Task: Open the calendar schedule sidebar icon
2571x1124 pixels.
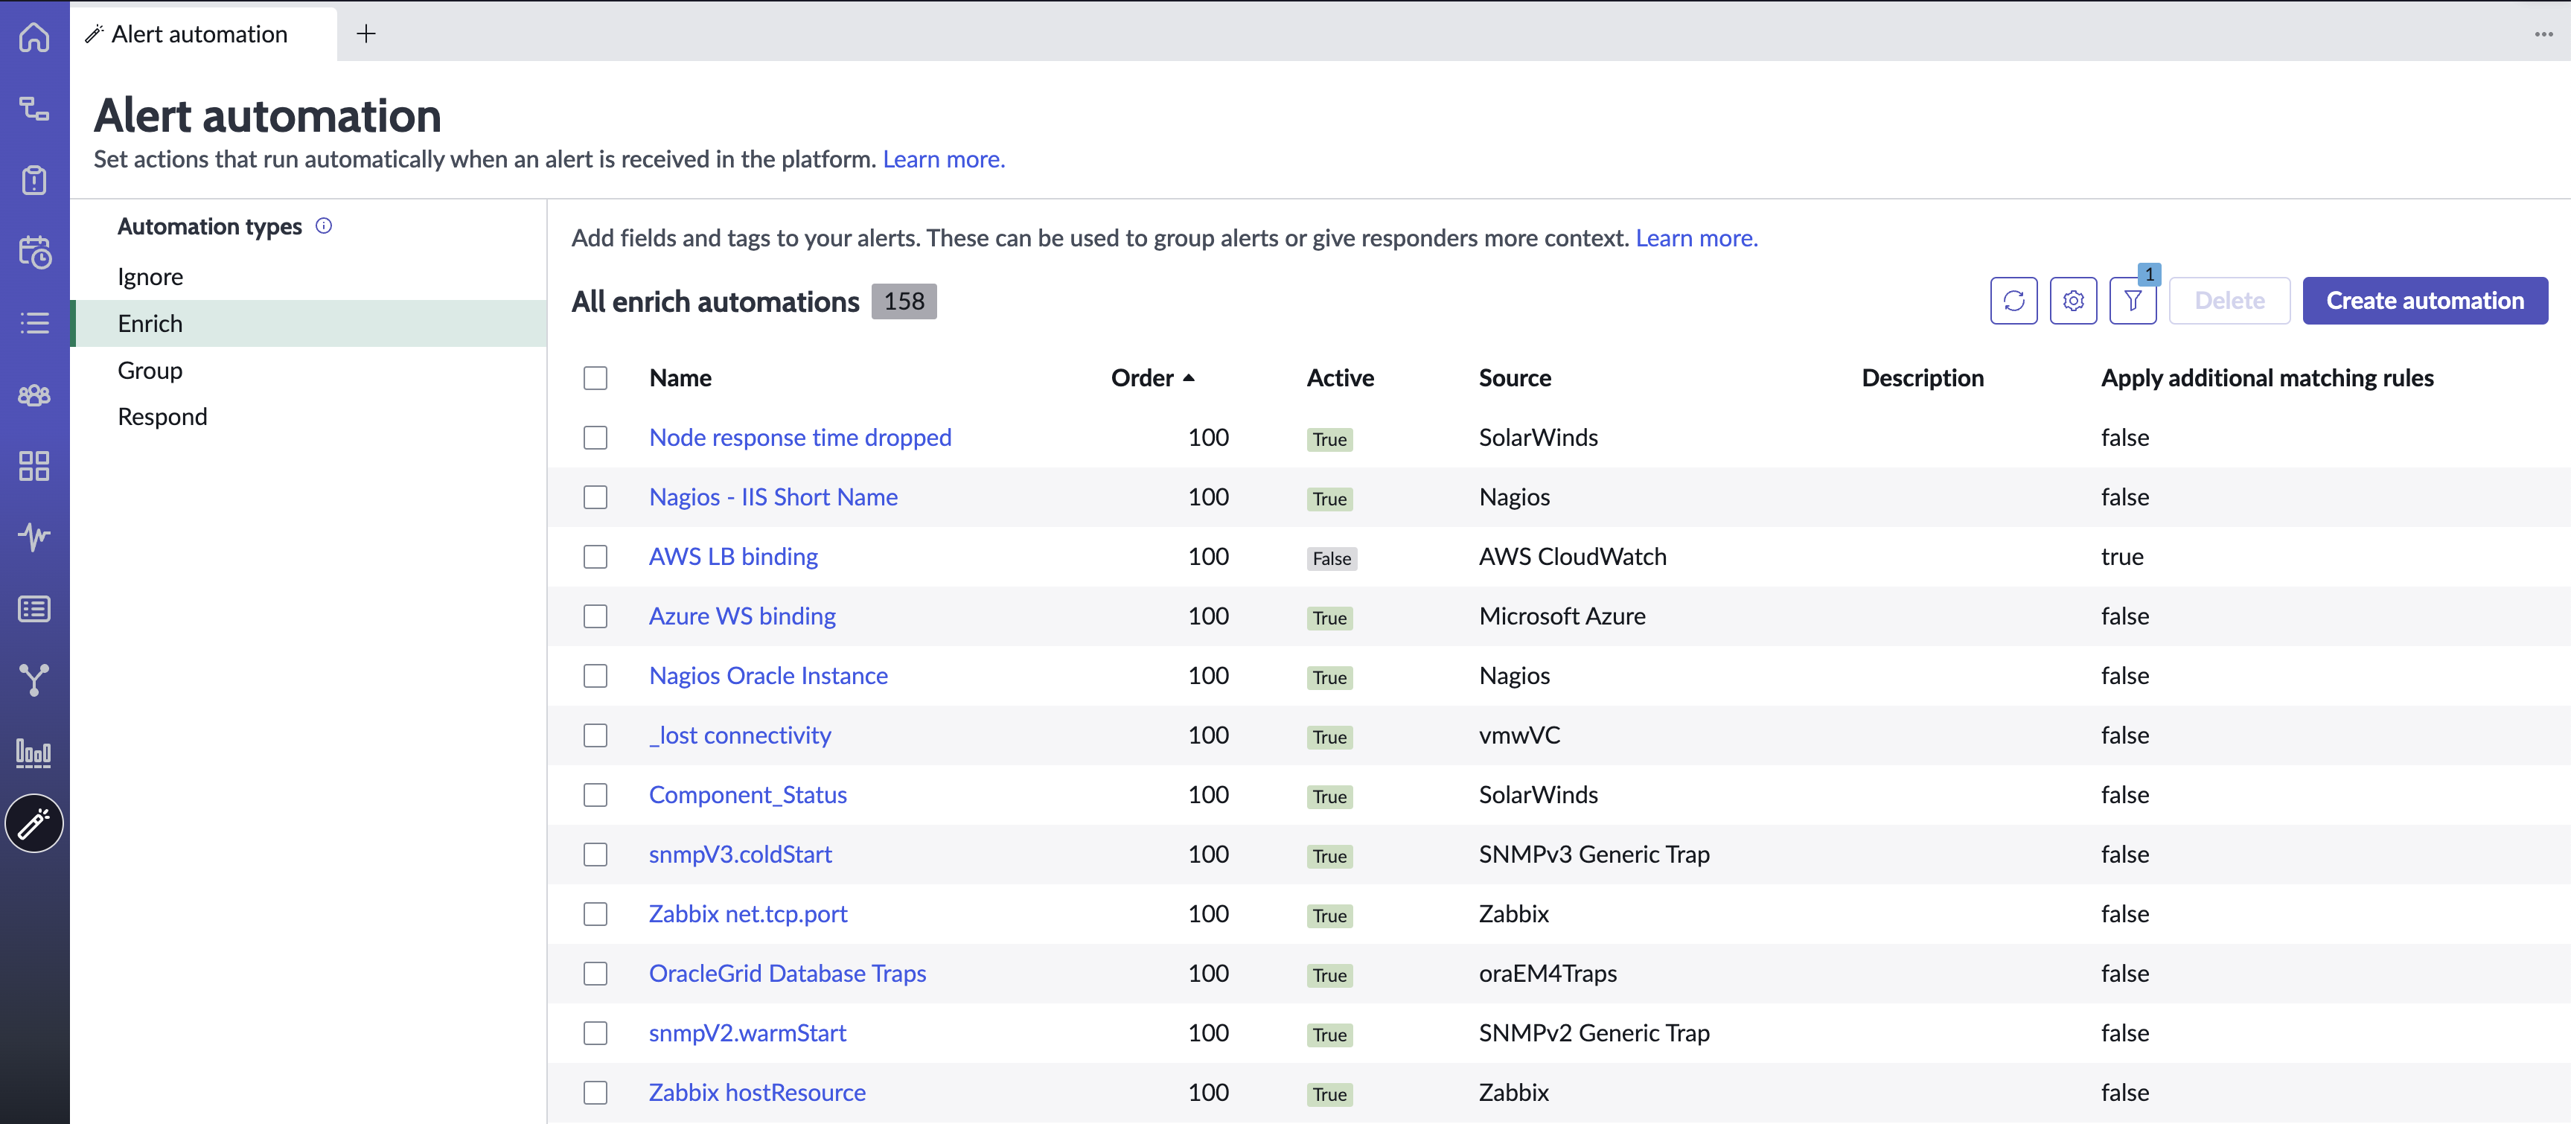Action: pos(34,252)
